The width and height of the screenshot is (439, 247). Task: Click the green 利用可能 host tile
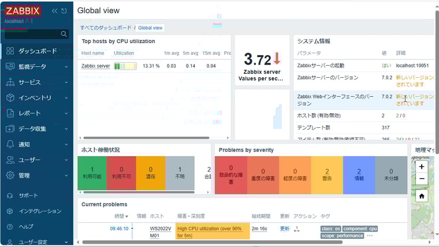(x=92, y=173)
